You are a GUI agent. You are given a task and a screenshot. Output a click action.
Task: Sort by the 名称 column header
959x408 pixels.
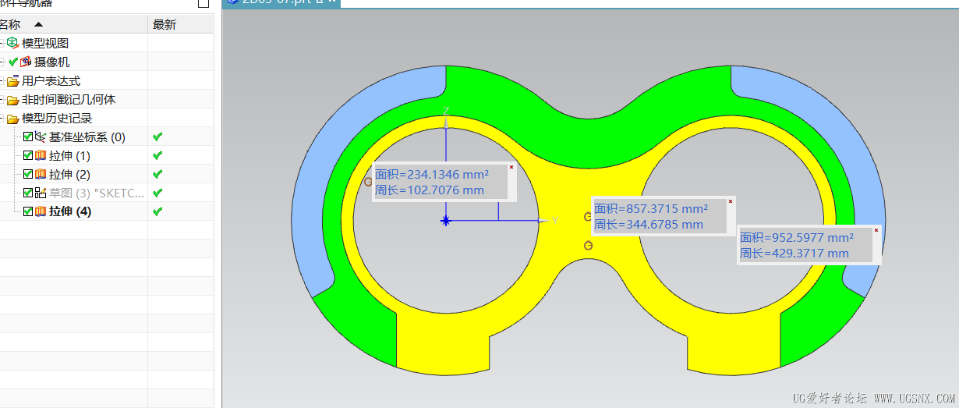pyautogui.click(x=73, y=24)
